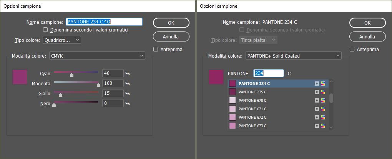Click disabled Denomina secondo i valori checkbox, right dialog

pyautogui.click(x=242, y=30)
